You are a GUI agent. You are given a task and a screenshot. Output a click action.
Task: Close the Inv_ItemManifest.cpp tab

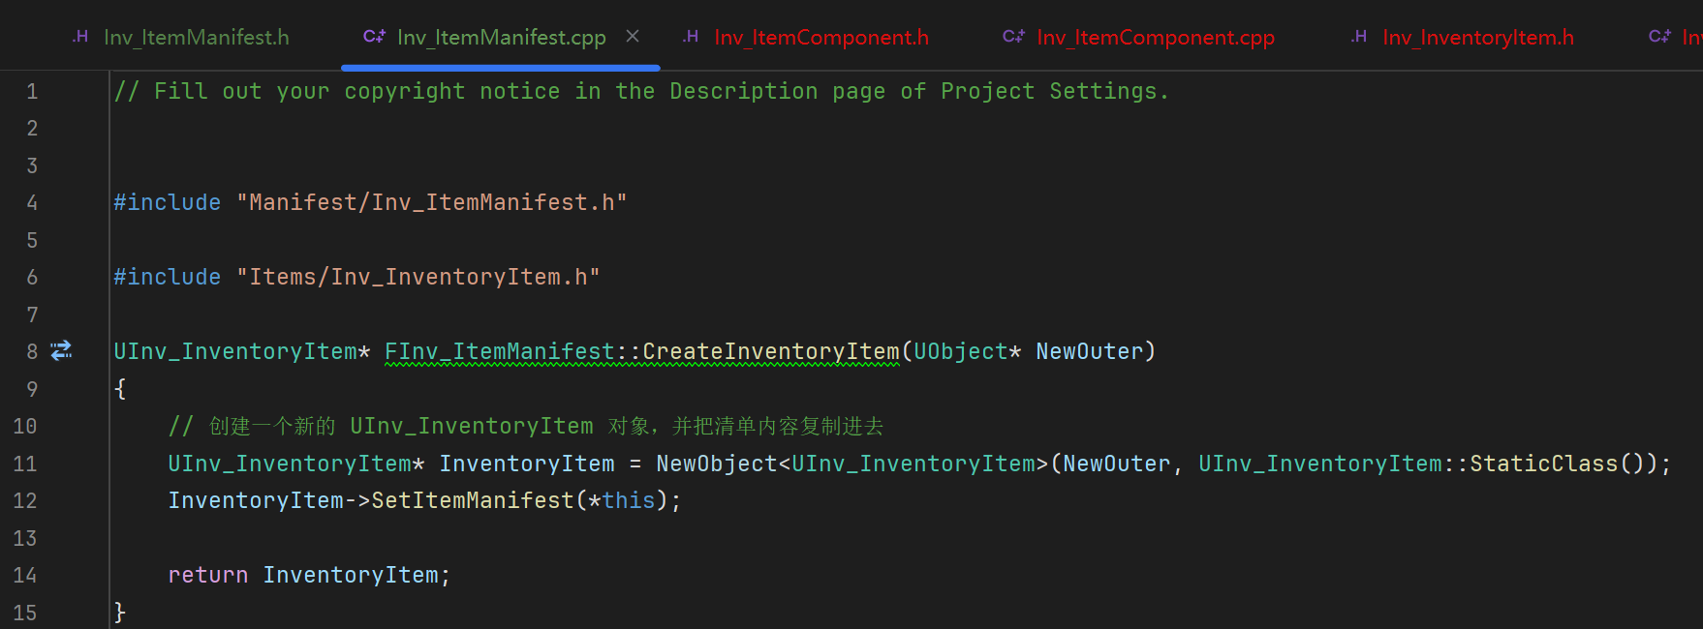tap(633, 36)
